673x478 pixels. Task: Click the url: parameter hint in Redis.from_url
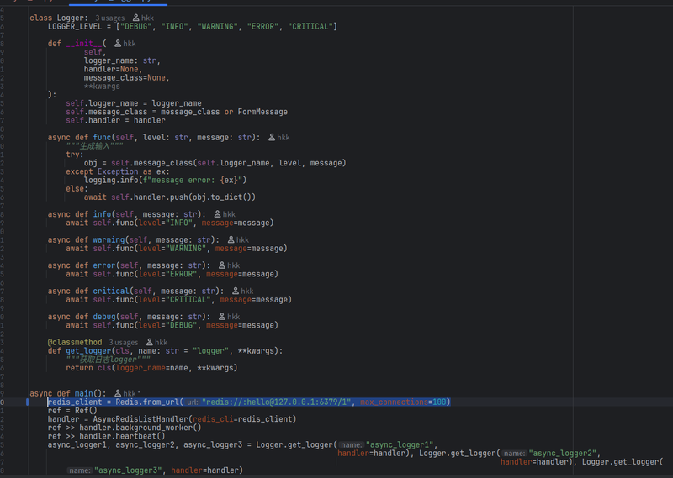click(x=193, y=402)
